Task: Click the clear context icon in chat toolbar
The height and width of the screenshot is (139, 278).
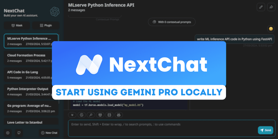Action: click(x=109, y=115)
